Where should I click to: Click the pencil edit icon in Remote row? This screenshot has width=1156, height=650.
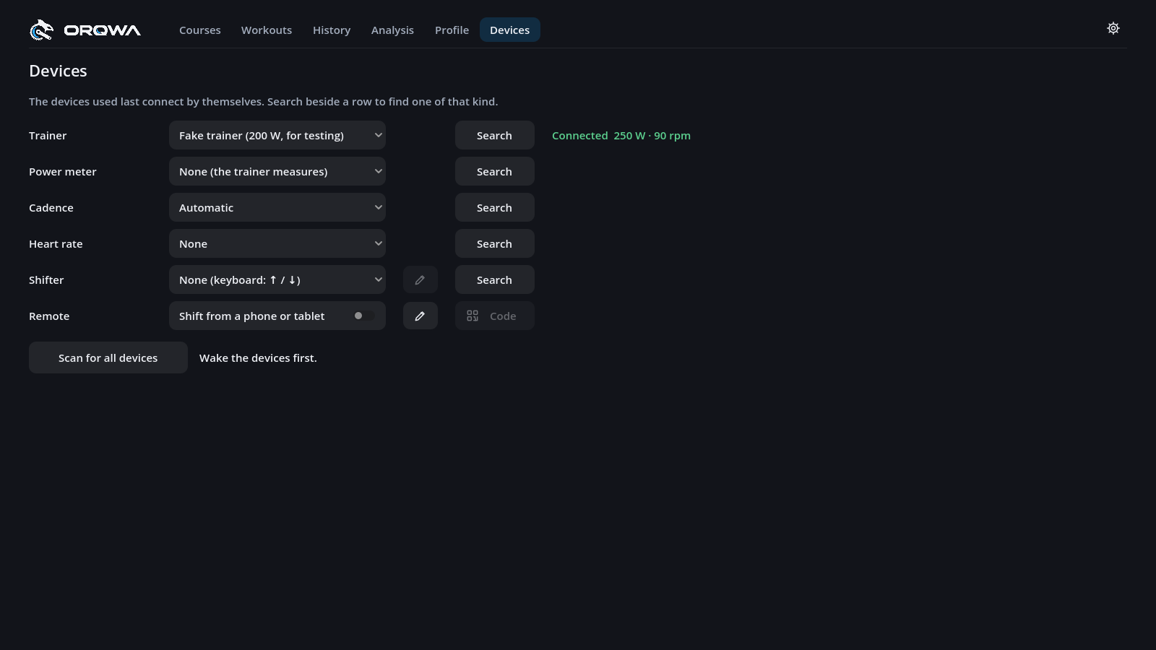[x=420, y=316]
